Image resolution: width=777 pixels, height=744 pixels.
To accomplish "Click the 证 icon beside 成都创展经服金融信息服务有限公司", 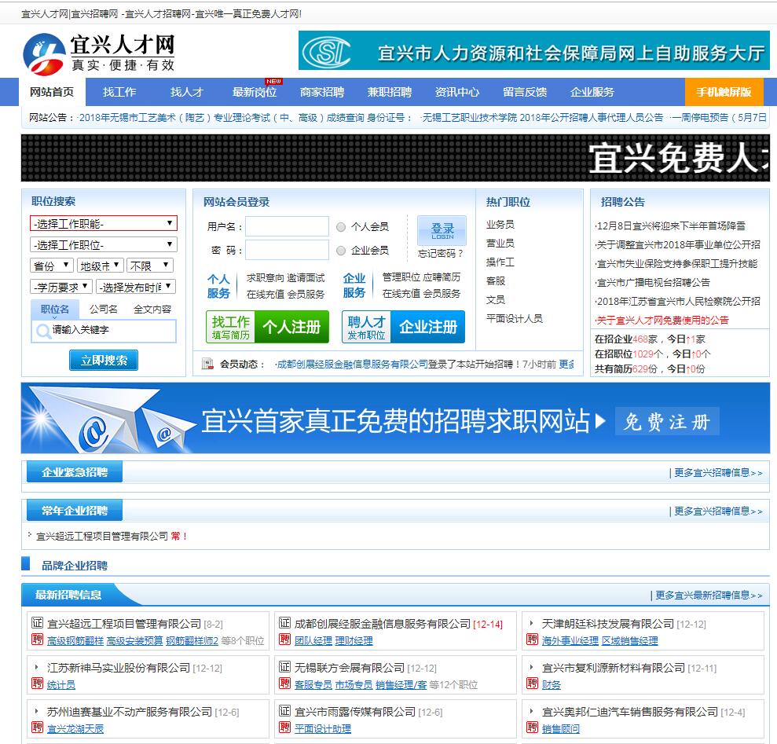I will pyautogui.click(x=284, y=622).
